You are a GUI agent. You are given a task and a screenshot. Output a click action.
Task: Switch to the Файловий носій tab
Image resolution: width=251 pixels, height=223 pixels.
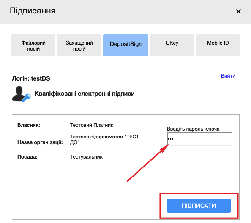pyautogui.click(x=33, y=45)
